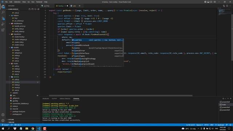Viewport: 233px width, 131px height.
Task: Click line and column indicator in status bar
Action: pyautogui.click(x=190, y=125)
